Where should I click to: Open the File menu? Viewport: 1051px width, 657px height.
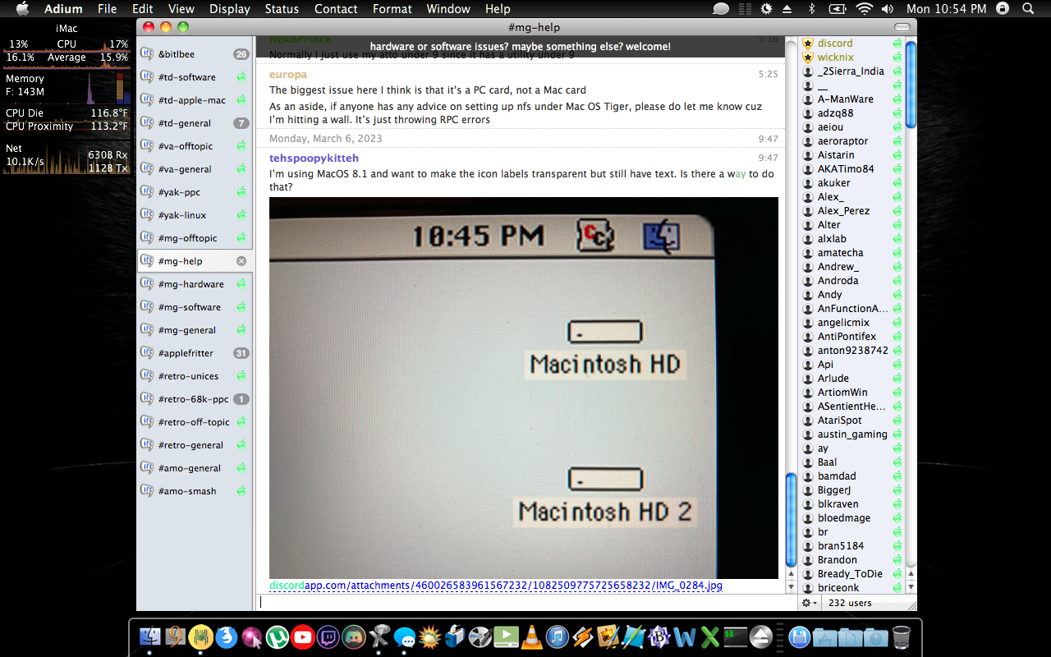pyautogui.click(x=107, y=9)
